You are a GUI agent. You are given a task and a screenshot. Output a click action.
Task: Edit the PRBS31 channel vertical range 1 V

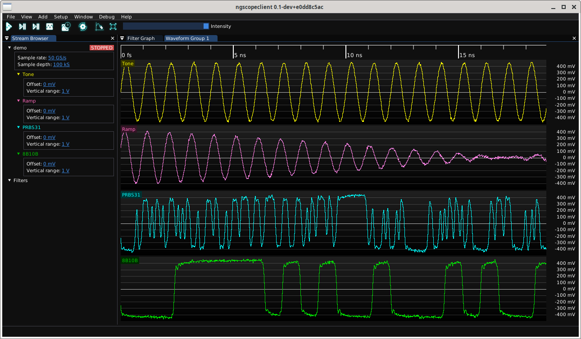pos(65,144)
